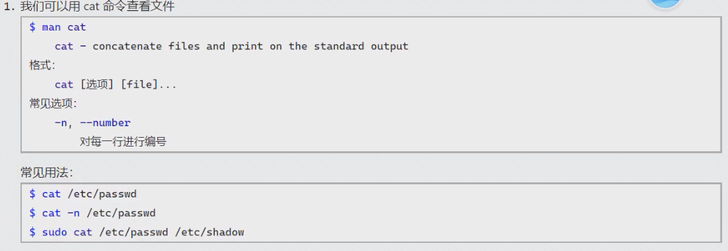Click the 'cat [选项] [file]...' syntax line
This screenshot has height=251, width=728.
coord(116,85)
